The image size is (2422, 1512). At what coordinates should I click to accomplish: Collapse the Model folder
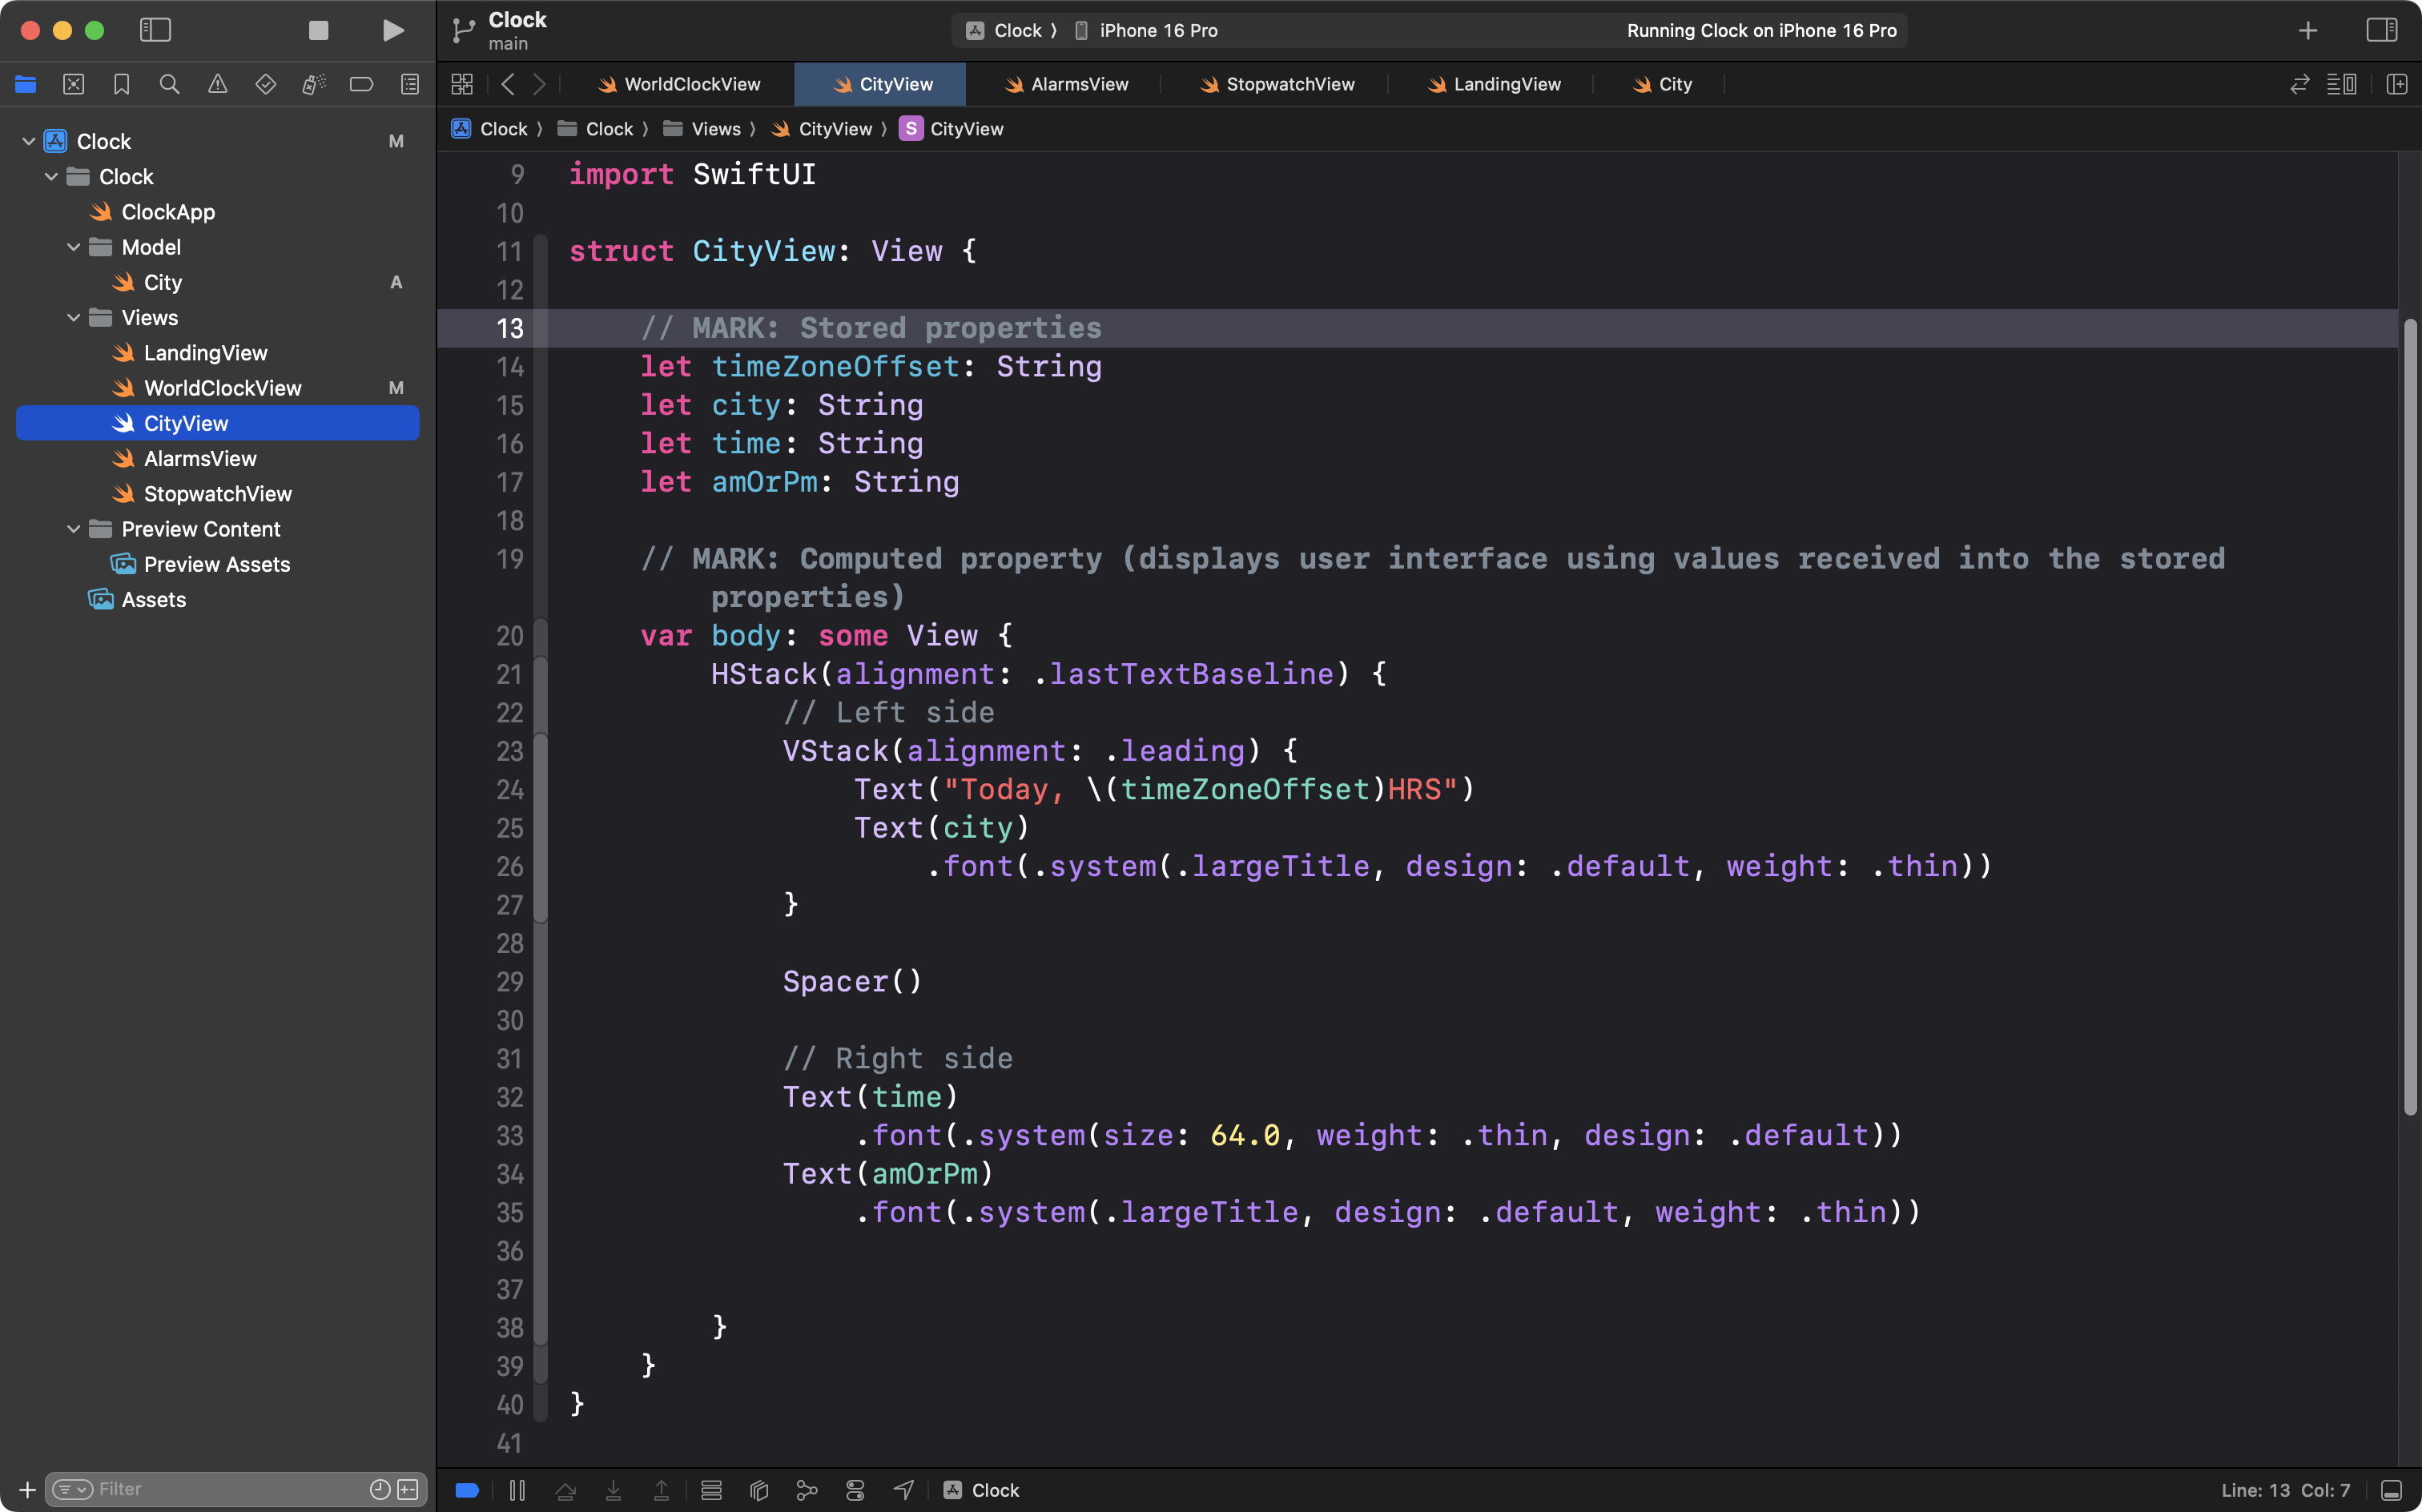(73, 247)
